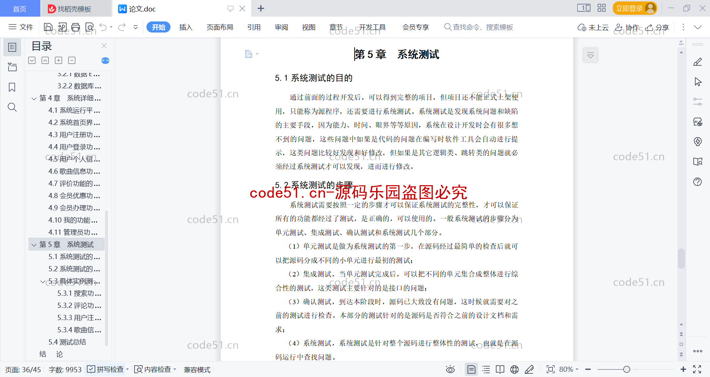The width and height of the screenshot is (710, 377).
Task: Click the 协作 collaborate button
Action: click(x=627, y=27)
